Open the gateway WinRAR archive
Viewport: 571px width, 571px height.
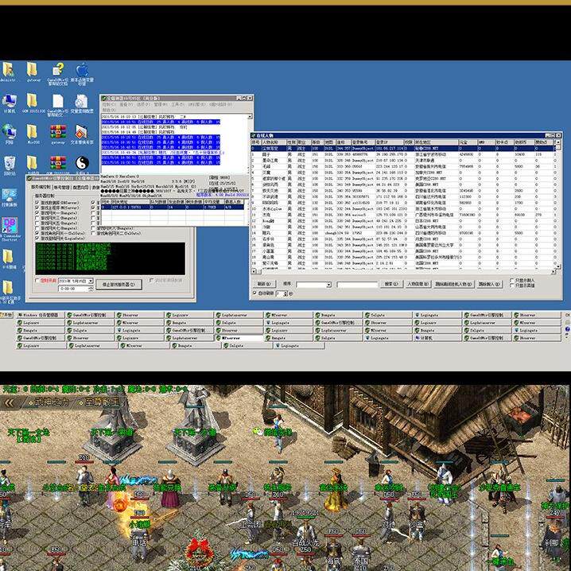58,134
